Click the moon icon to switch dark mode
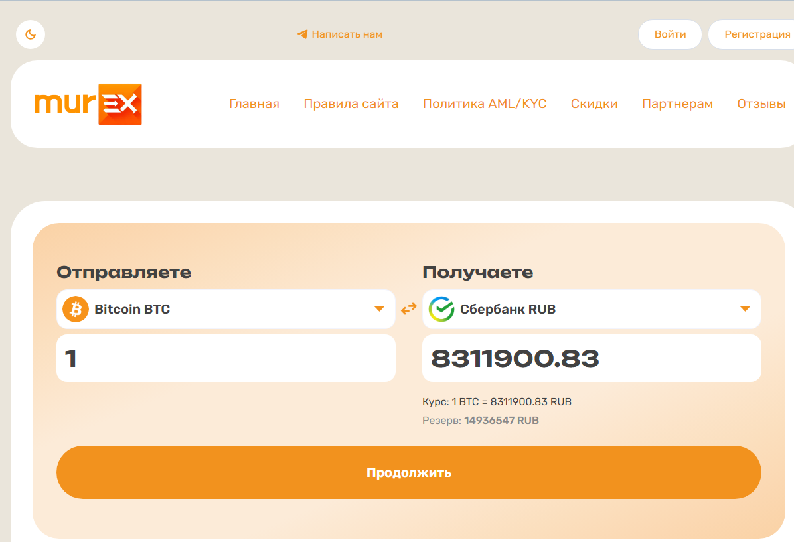The width and height of the screenshot is (794, 542). [x=31, y=34]
